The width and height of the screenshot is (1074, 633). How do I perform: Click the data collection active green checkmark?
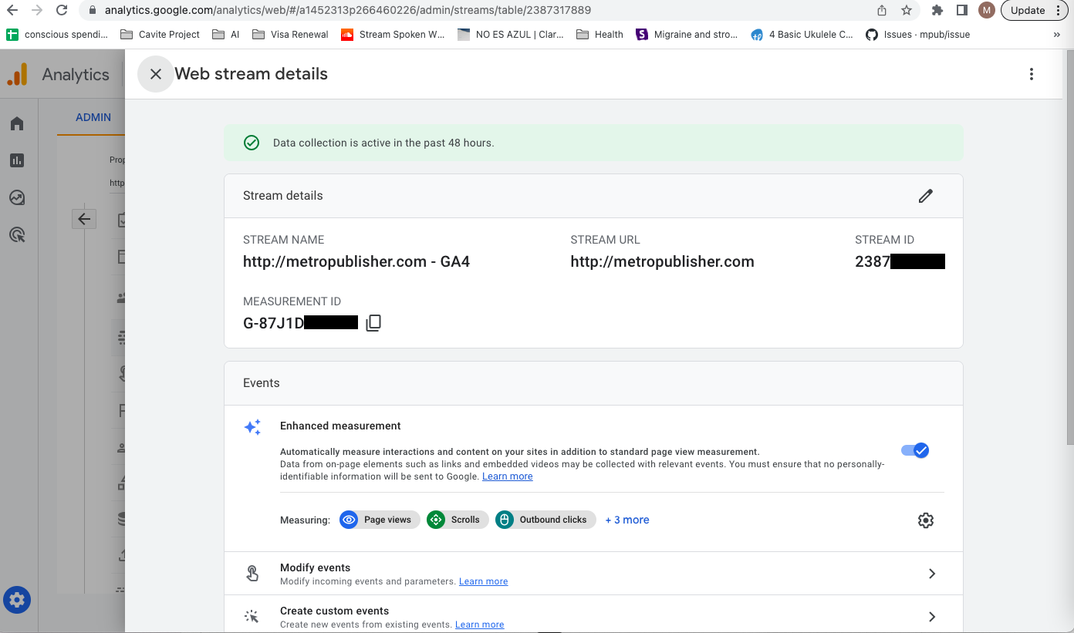(x=252, y=143)
